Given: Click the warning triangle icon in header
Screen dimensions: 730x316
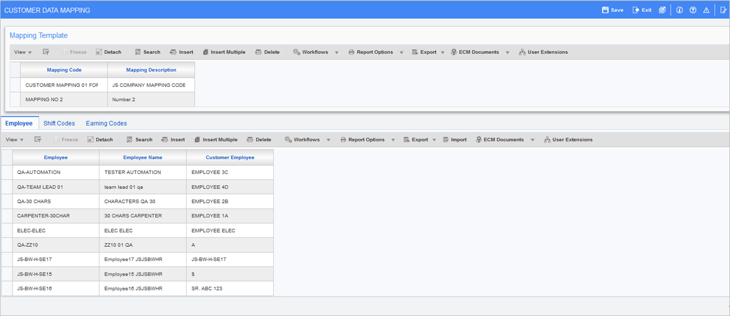Looking at the screenshot, I should point(706,10).
